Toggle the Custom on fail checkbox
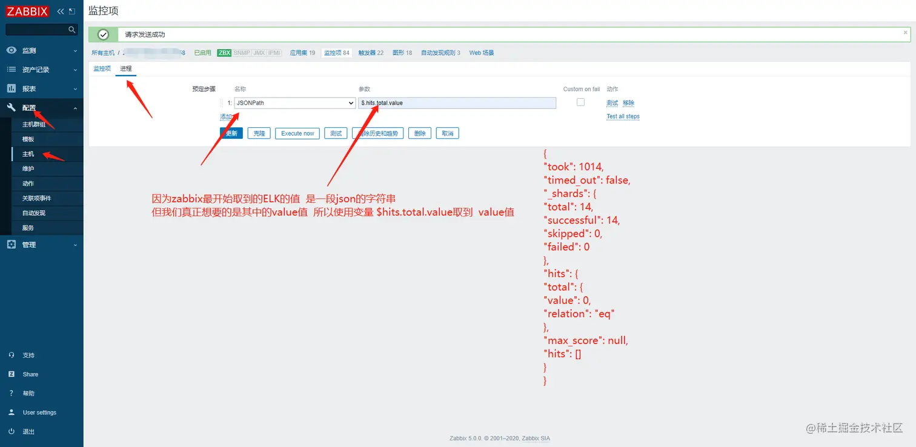The height and width of the screenshot is (447, 916). (580, 102)
